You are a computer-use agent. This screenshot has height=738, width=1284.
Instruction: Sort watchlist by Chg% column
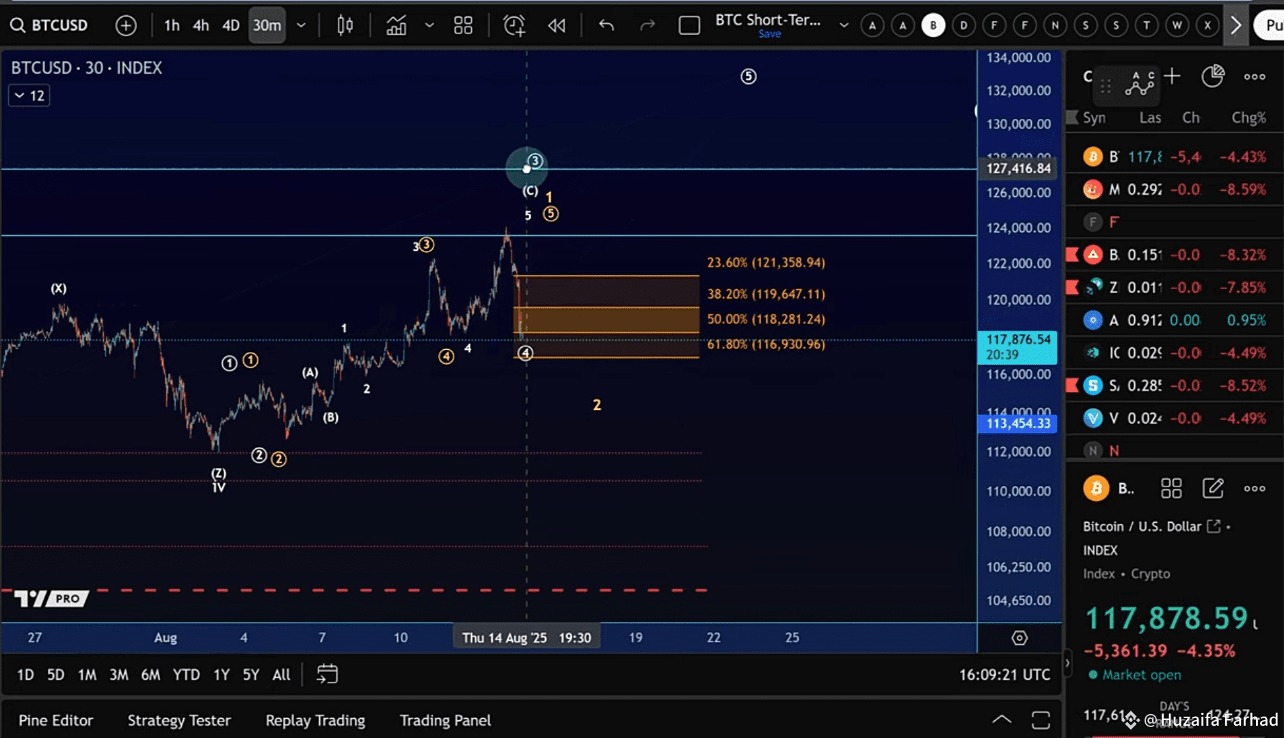click(x=1248, y=118)
